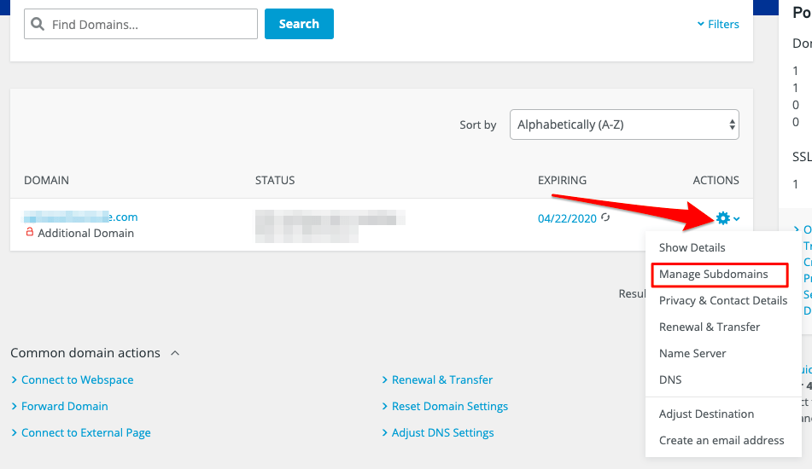Click the blue Search button
The height and width of the screenshot is (469, 812).
(x=299, y=24)
